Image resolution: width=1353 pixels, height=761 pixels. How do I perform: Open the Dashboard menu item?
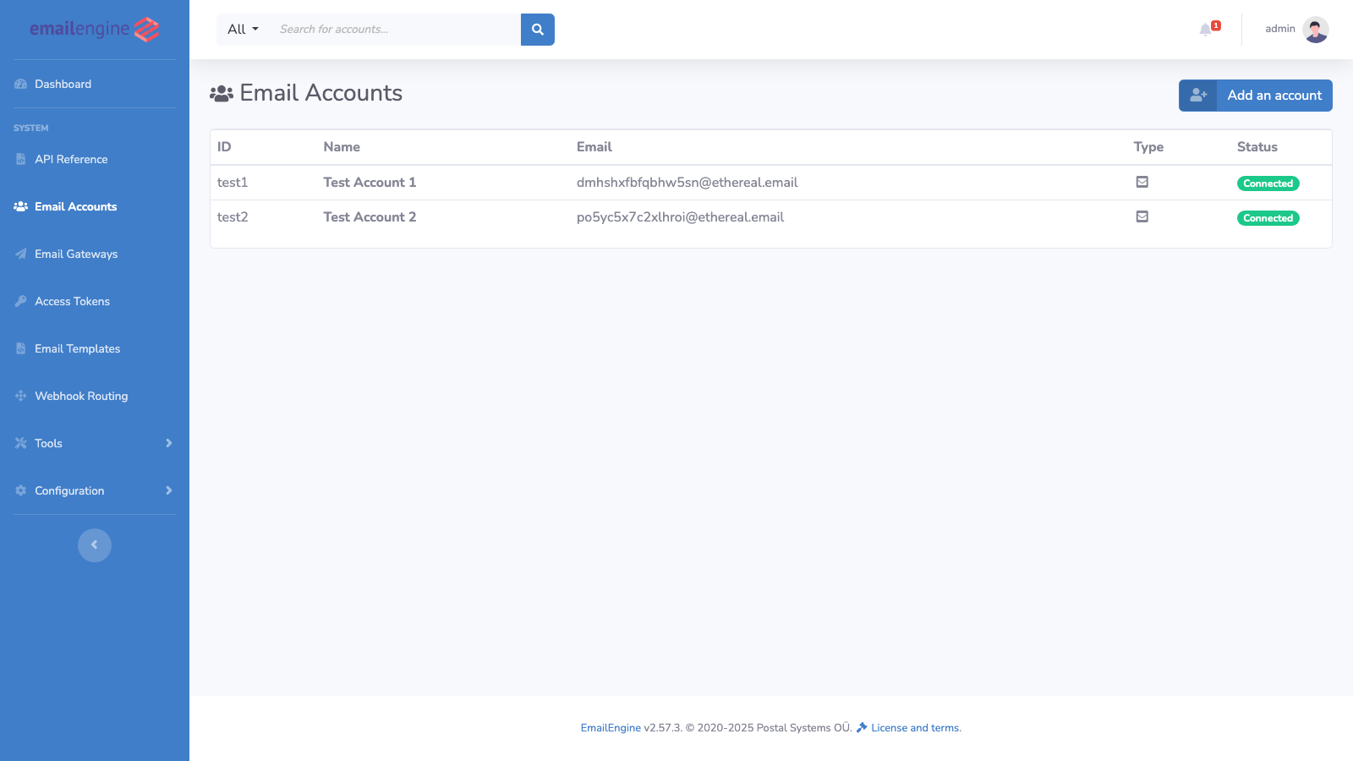pos(63,84)
